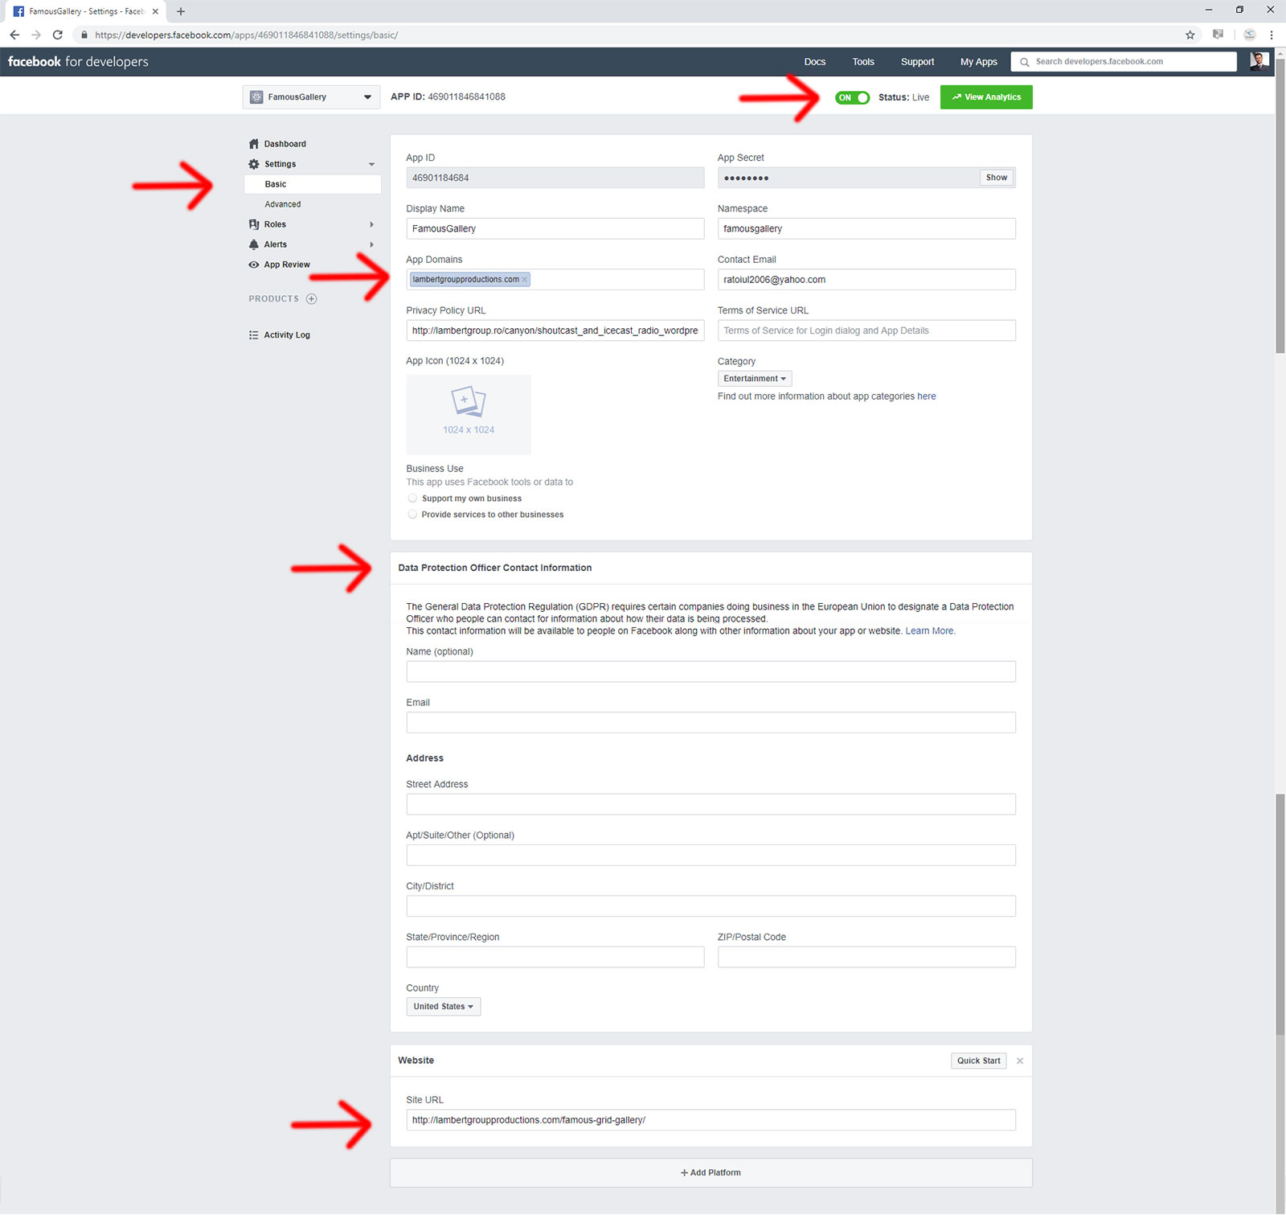Bookmark this page with the star icon
1286x1215 pixels.
1190,35
